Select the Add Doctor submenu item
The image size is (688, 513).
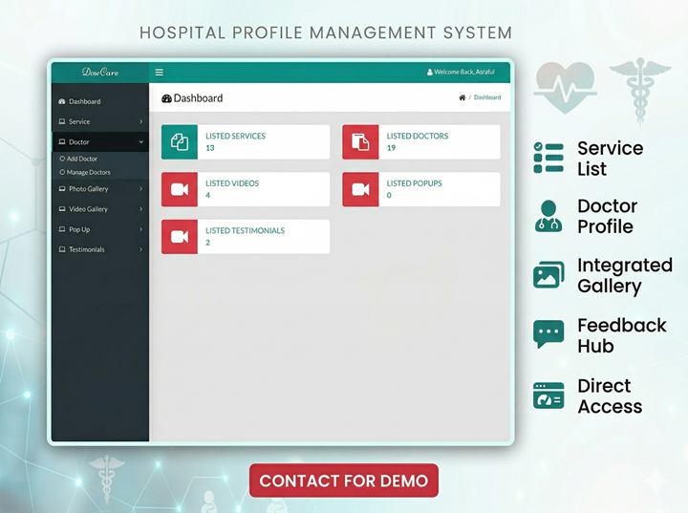point(82,159)
